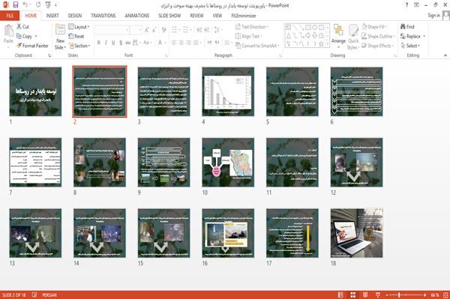450x299 pixels.
Task: Click zoom in plus button
Action: [x=424, y=295]
